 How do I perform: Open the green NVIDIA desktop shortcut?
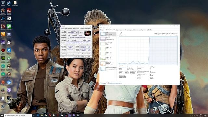(3, 59)
